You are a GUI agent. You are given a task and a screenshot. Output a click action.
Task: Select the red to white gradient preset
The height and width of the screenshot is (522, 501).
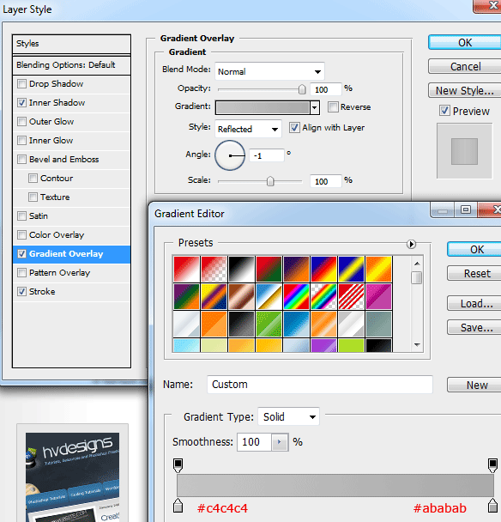(186, 269)
